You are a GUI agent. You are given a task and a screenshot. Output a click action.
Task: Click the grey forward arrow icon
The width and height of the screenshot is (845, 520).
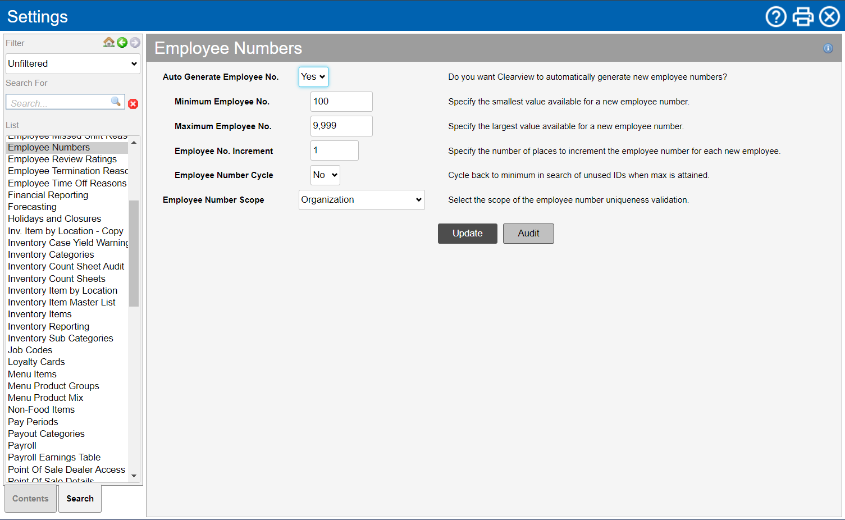click(x=135, y=43)
